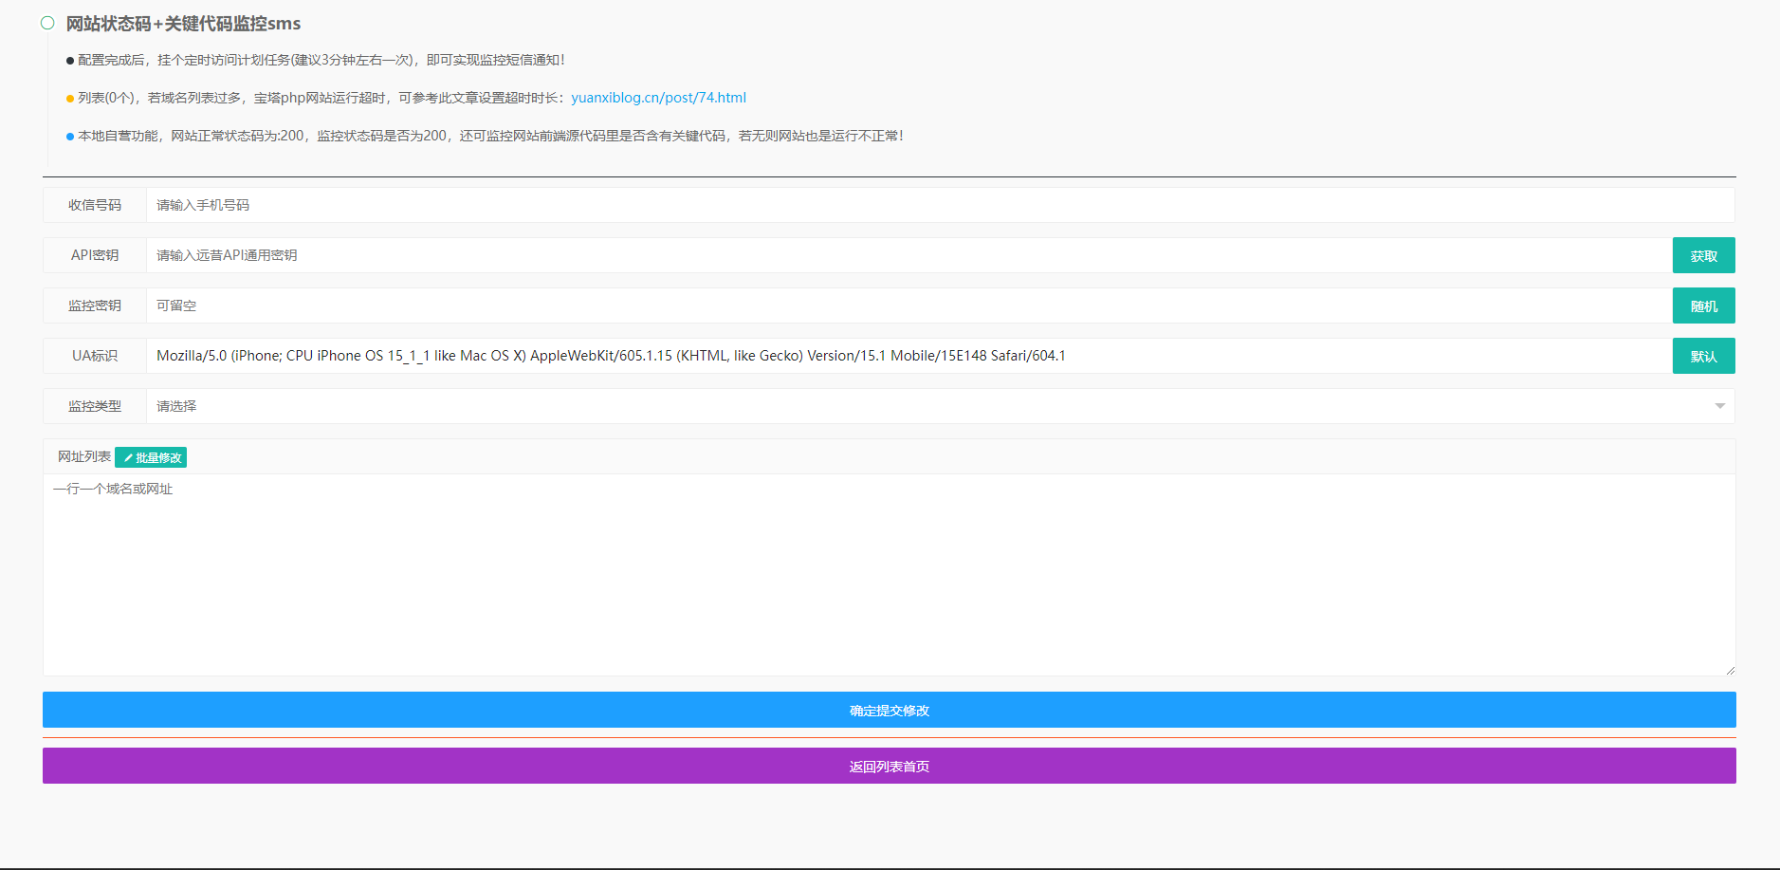Click the circle icon beside the page title
The height and width of the screenshot is (870, 1780).
click(47, 23)
